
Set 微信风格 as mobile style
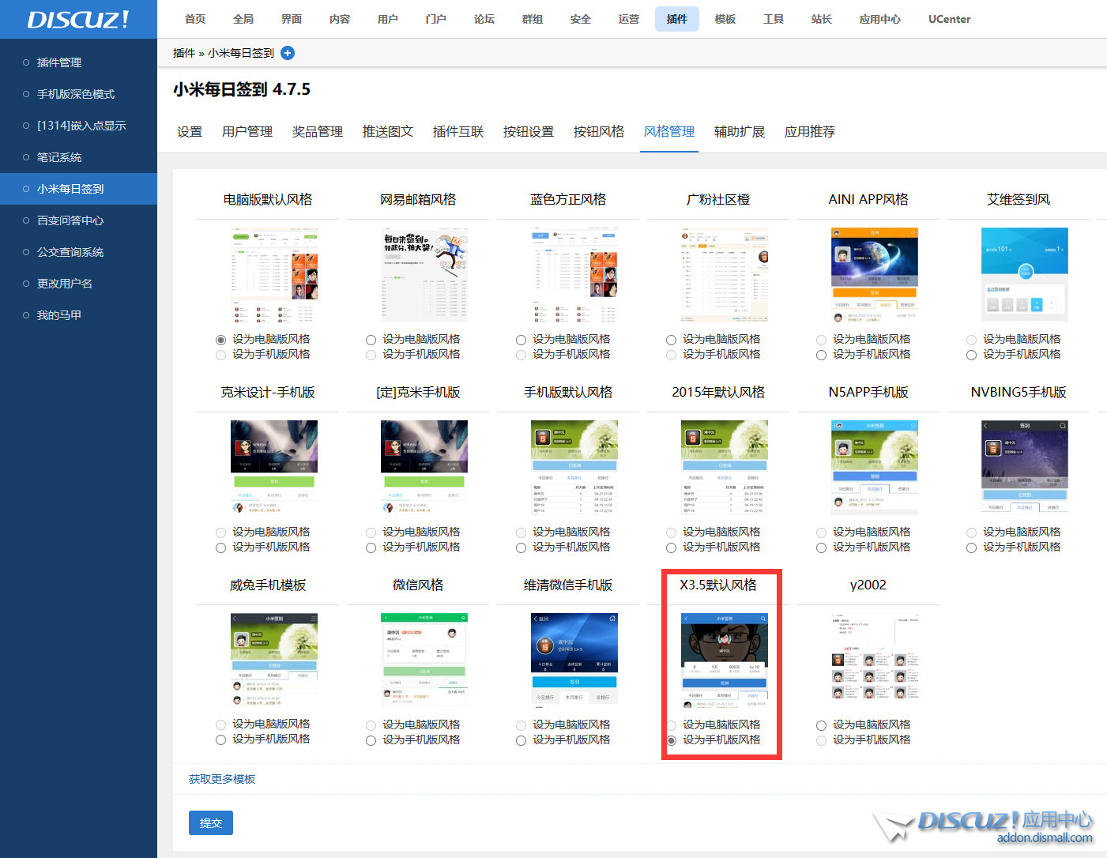[371, 740]
